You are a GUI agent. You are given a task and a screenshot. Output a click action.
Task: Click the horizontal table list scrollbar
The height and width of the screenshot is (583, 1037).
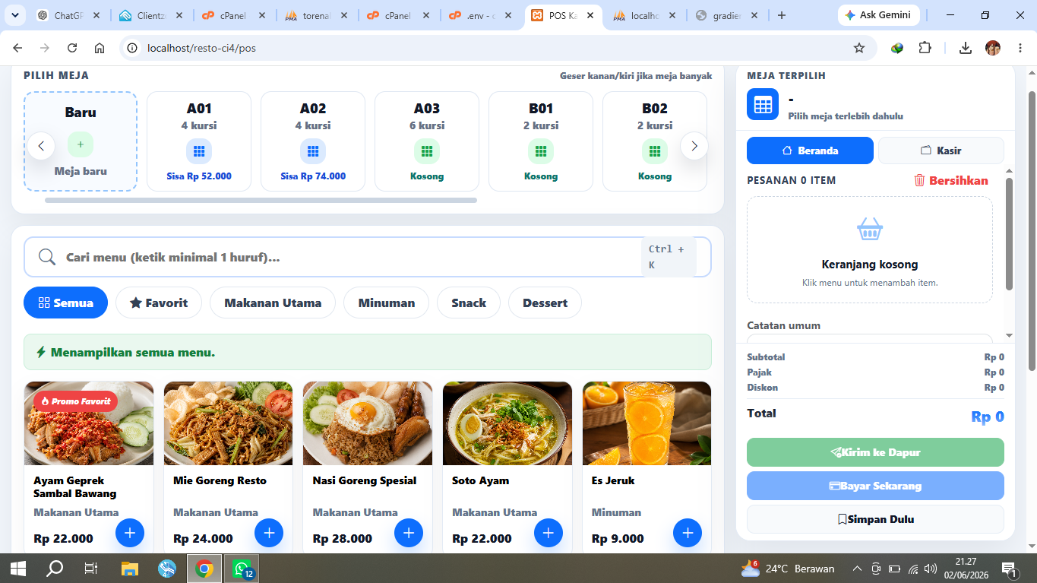(x=261, y=201)
